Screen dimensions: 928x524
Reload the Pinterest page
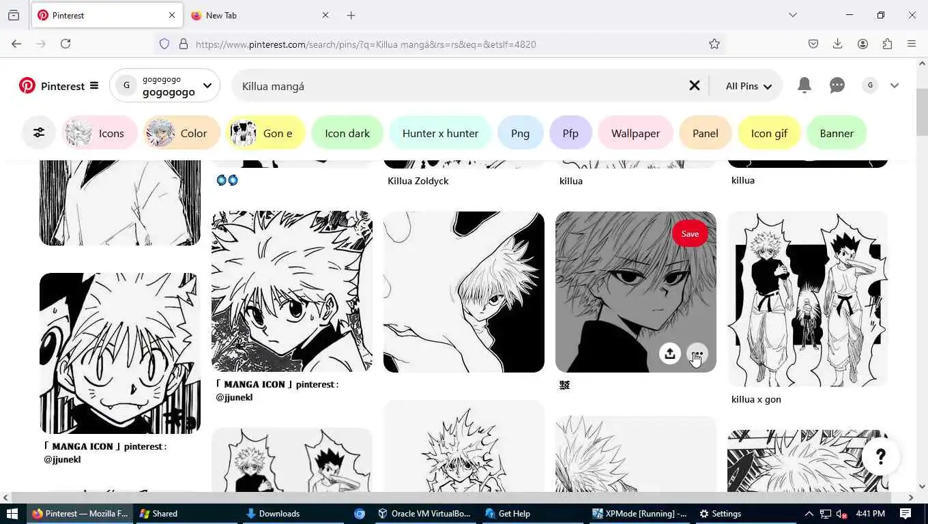[66, 44]
